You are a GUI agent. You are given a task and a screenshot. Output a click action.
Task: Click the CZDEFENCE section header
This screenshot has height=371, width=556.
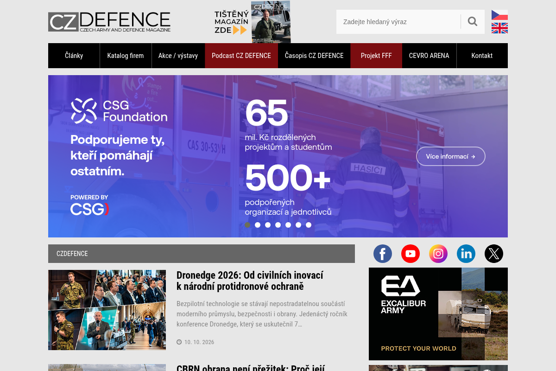pos(202,254)
